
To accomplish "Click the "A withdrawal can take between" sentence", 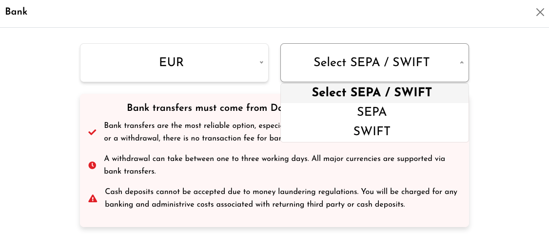I will (x=161, y=159).
